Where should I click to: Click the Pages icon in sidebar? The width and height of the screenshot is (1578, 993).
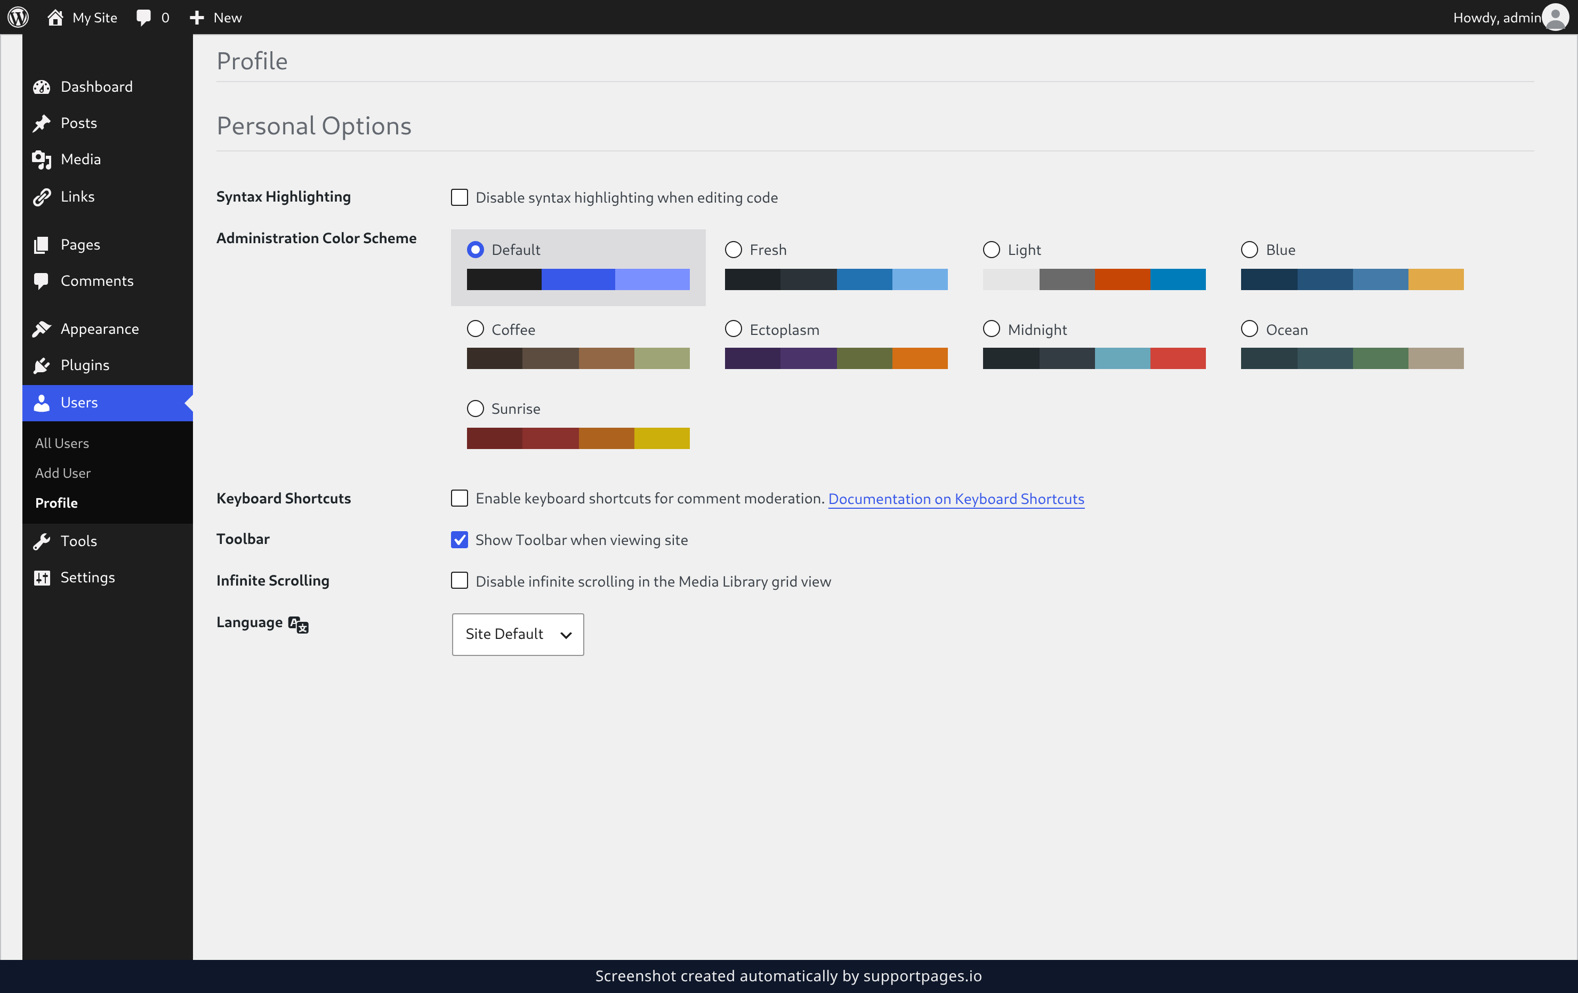41,245
